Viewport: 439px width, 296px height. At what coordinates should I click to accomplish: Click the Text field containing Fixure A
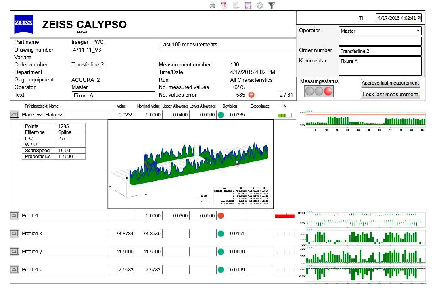pos(113,95)
